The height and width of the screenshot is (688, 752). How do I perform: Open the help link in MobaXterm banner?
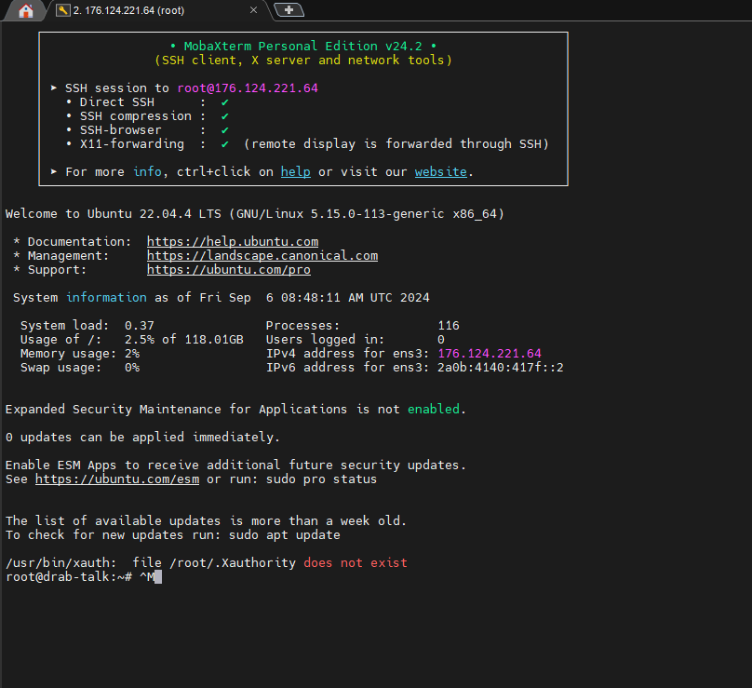(x=295, y=171)
